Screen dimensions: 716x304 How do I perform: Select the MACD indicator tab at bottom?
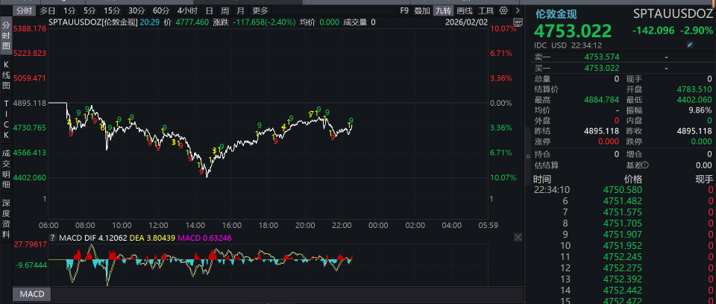[x=32, y=294]
